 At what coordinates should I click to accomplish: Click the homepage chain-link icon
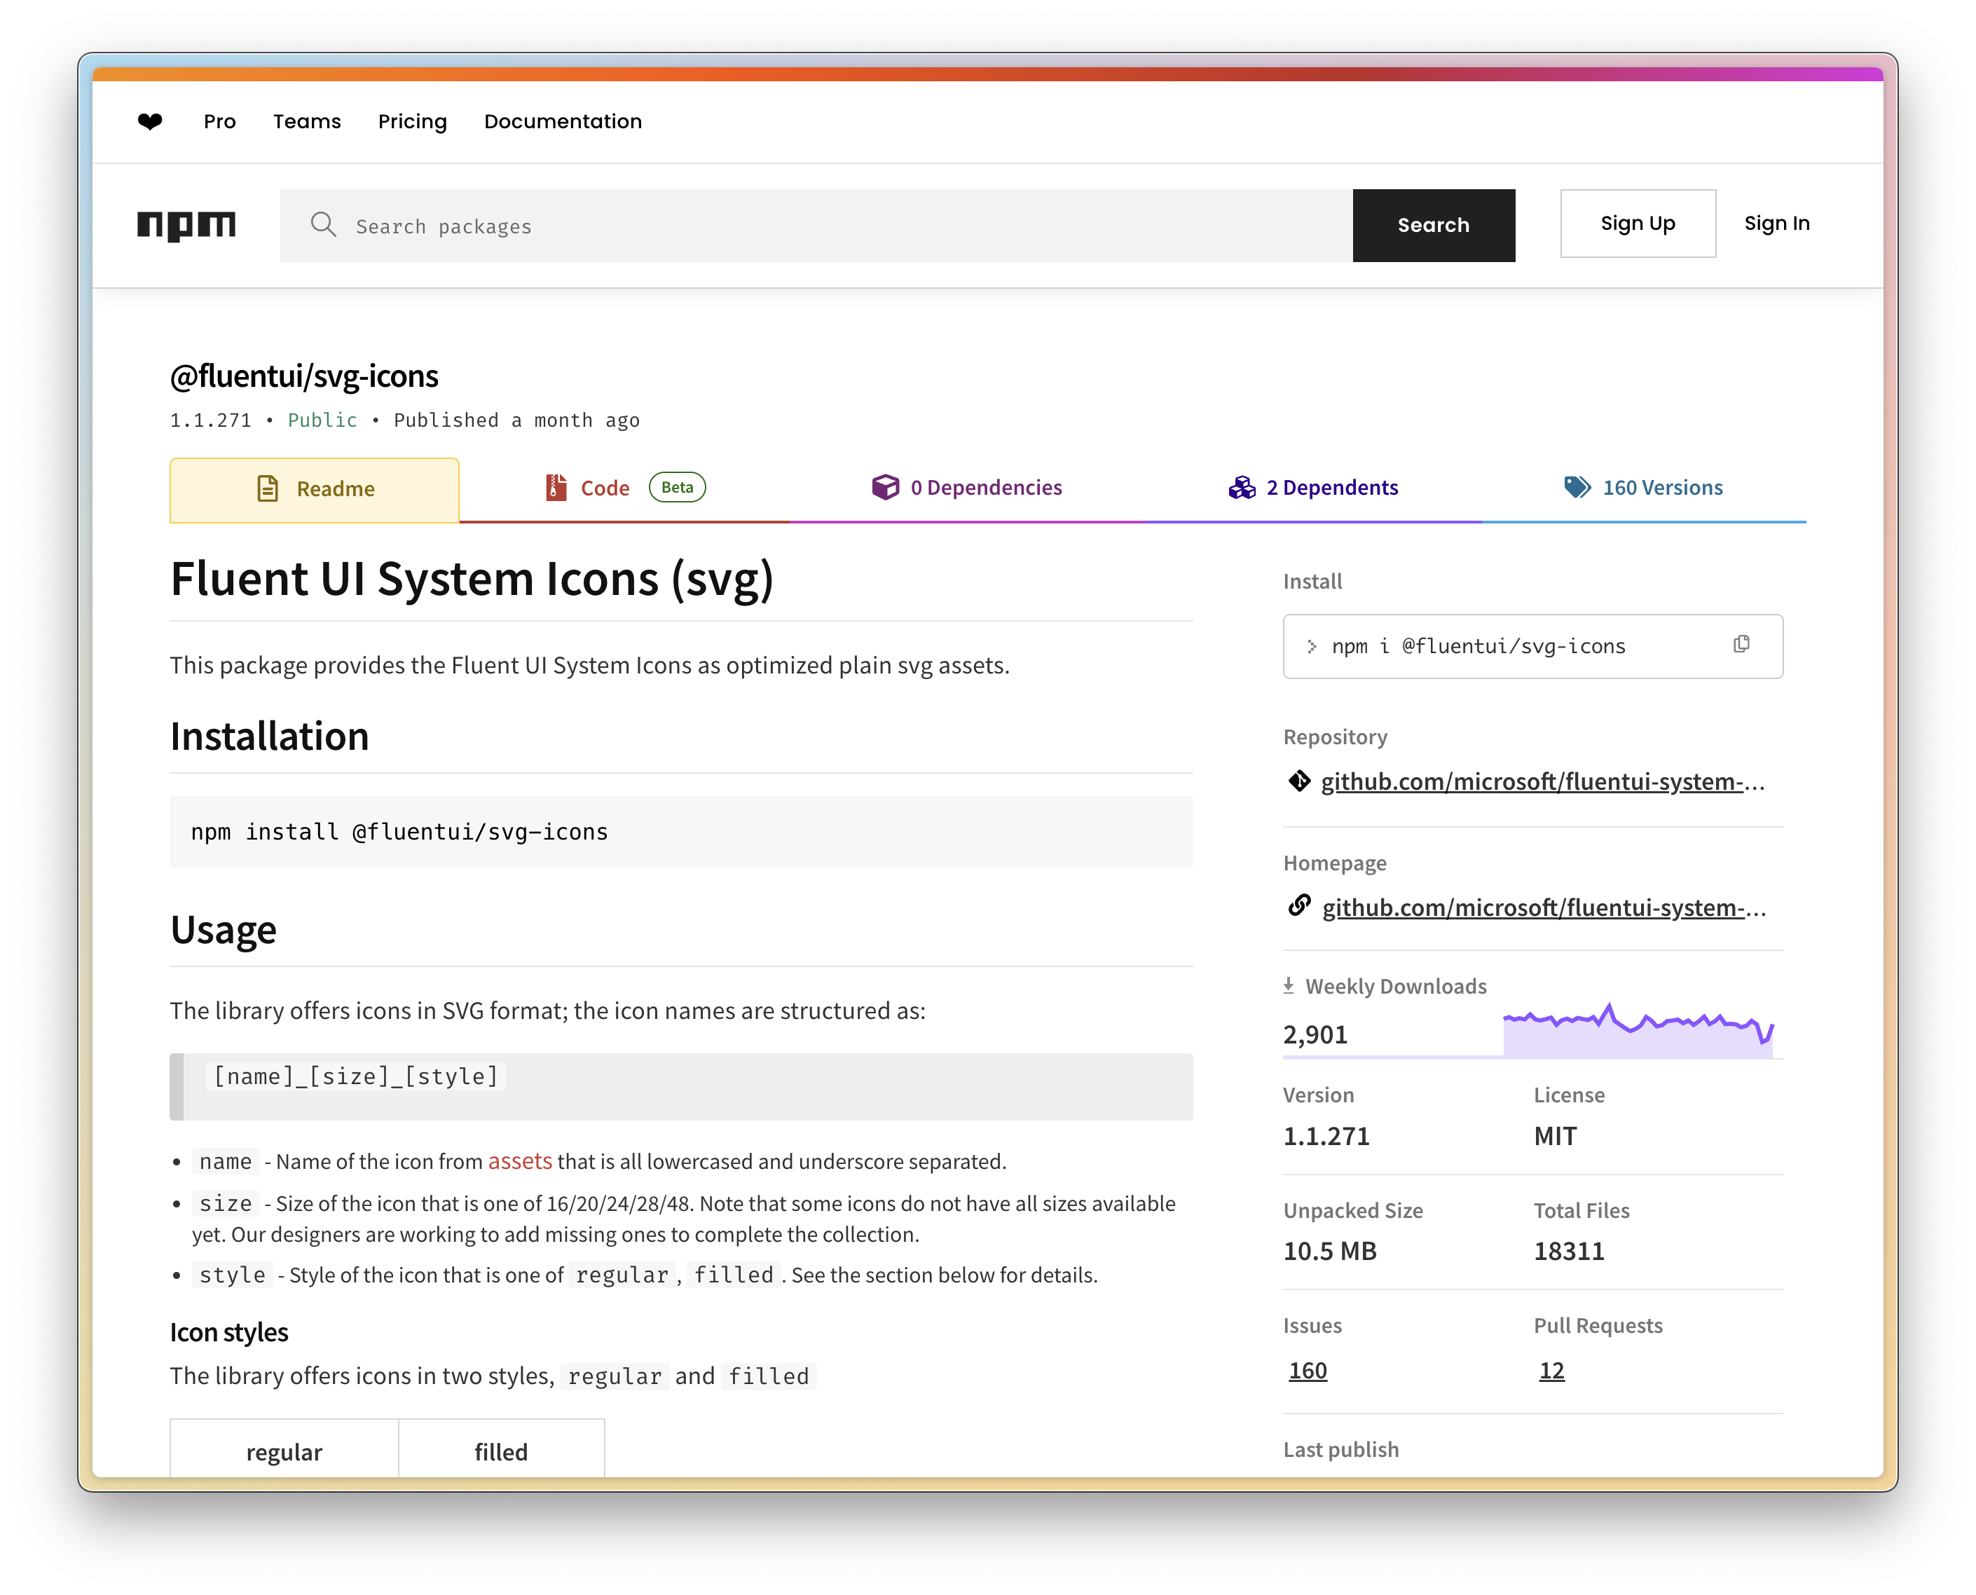(x=1299, y=906)
